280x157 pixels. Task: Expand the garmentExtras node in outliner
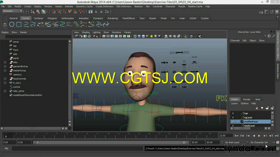5,66
